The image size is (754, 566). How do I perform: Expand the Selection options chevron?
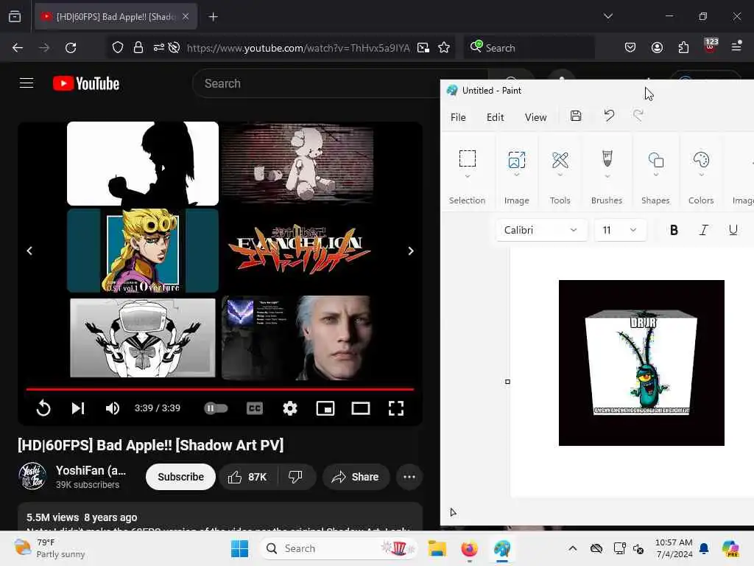pos(467,176)
